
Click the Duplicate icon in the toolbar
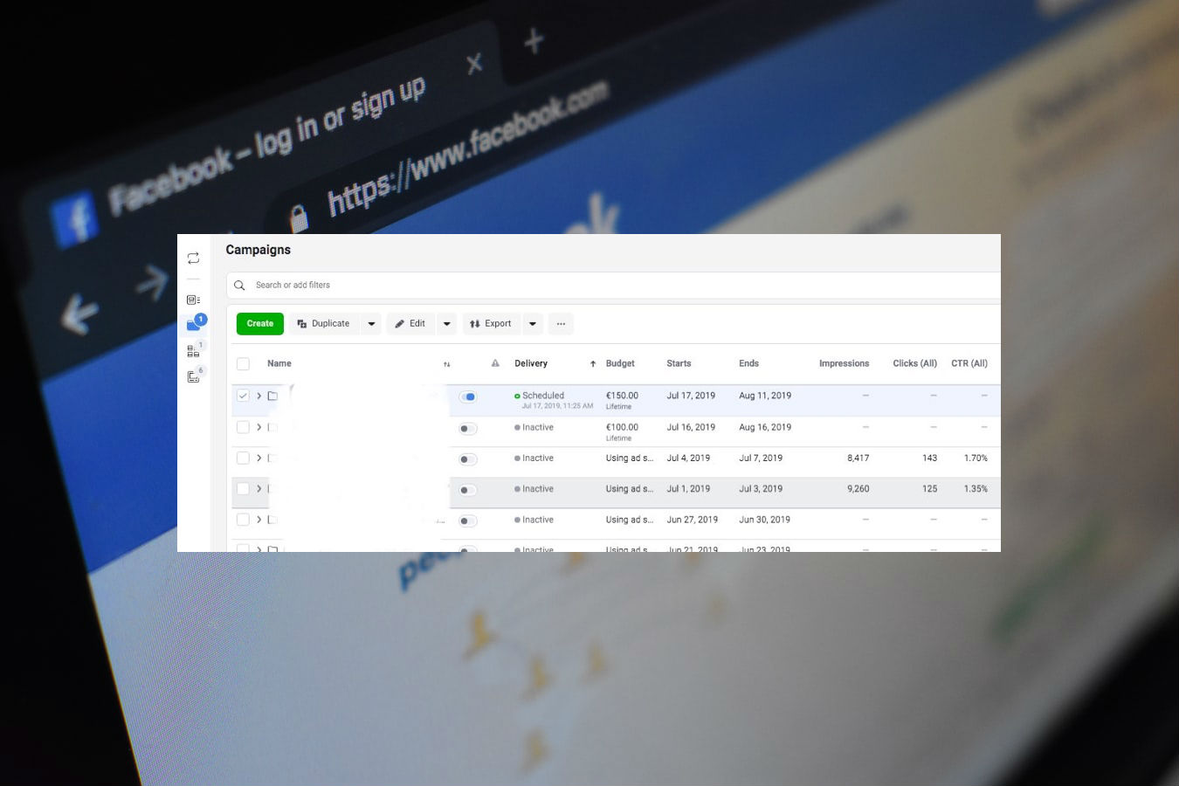tap(301, 323)
